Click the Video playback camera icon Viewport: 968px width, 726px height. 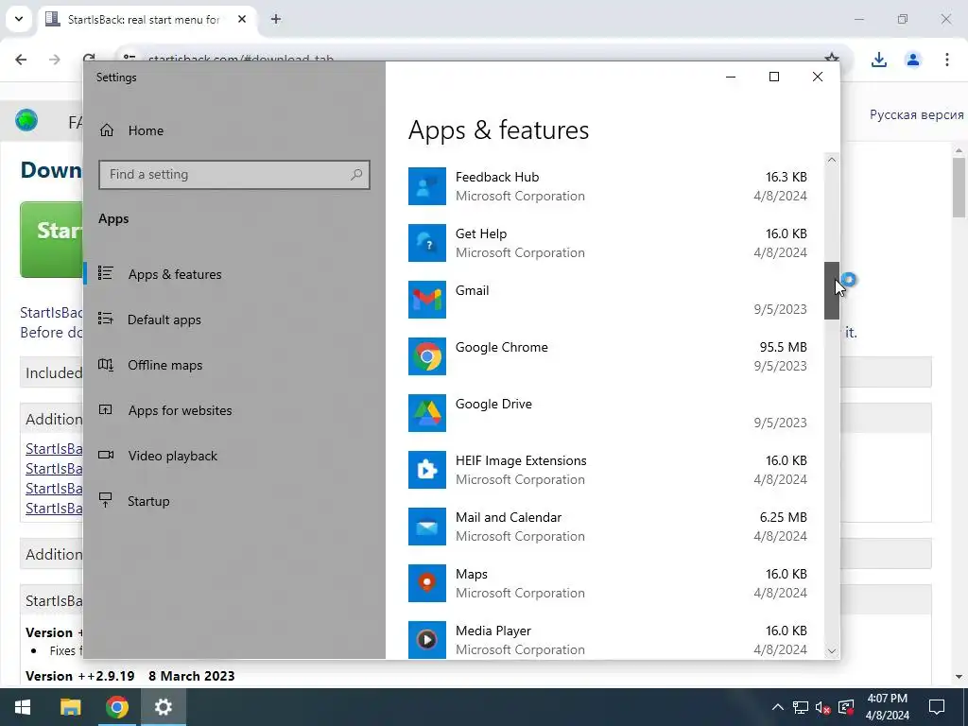106,455
